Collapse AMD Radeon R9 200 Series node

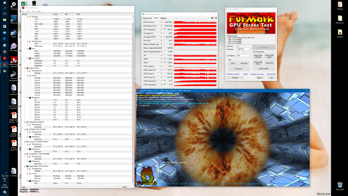[x=25, y=166]
